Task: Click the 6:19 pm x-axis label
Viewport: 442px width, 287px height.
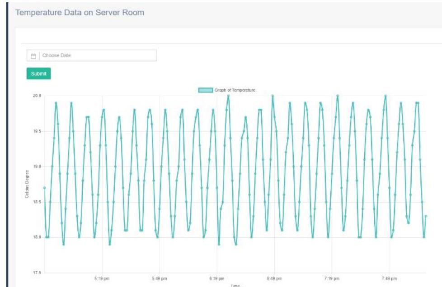Action: [x=217, y=278]
